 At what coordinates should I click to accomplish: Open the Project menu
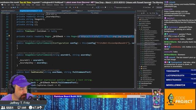[x=18, y=5]
